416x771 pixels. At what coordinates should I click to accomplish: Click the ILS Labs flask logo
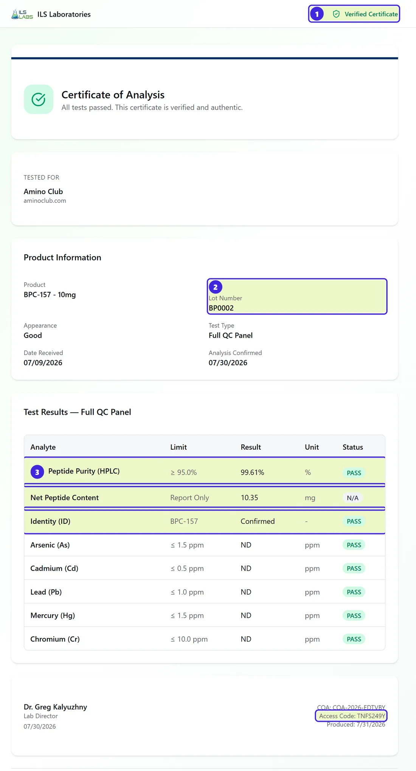[22, 14]
